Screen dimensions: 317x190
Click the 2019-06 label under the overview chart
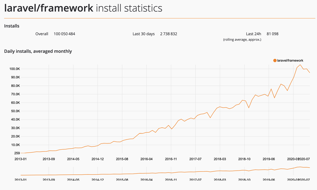pos(269,180)
